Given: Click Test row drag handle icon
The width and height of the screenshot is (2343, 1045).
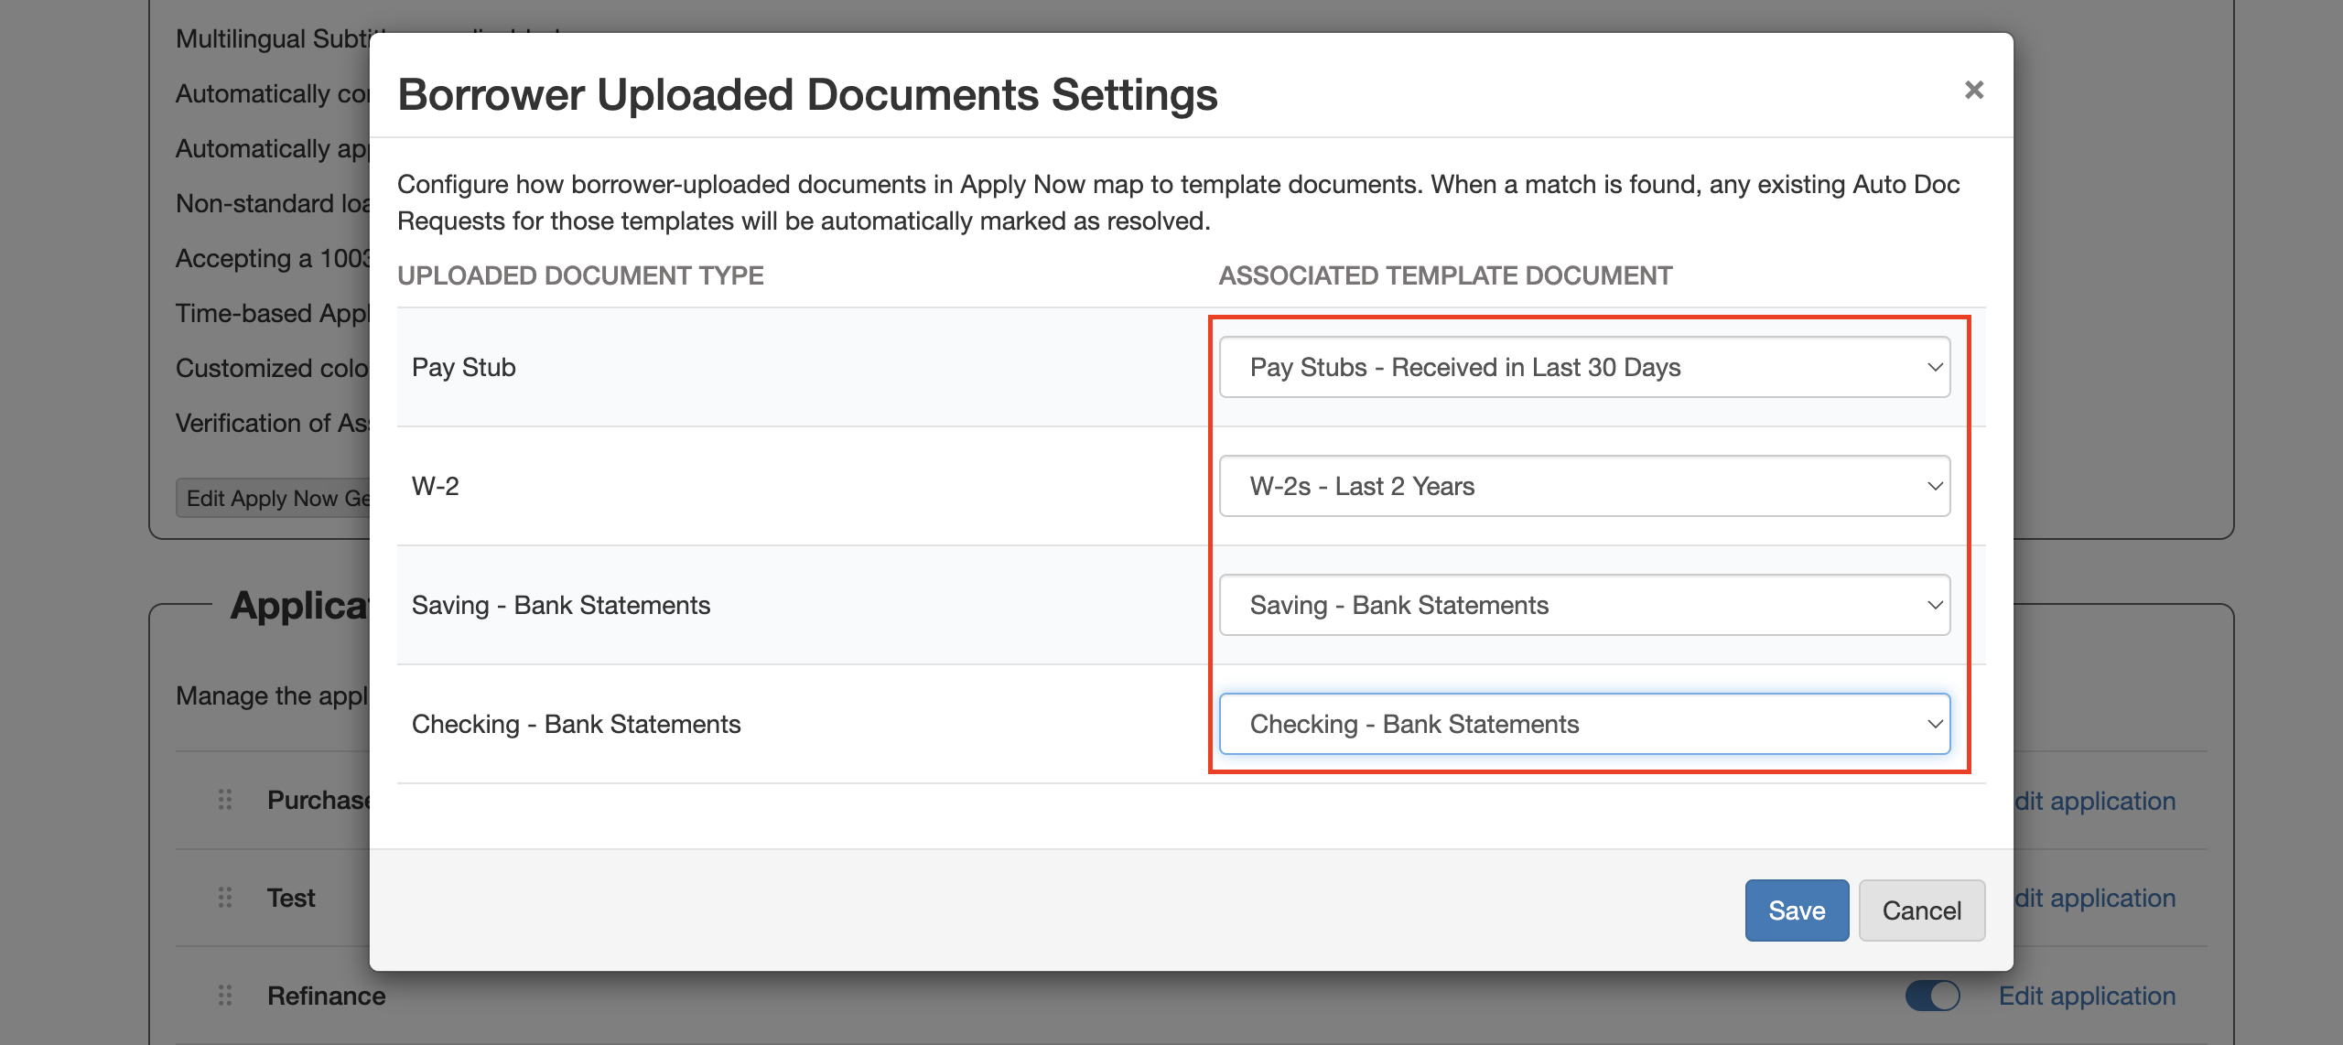Looking at the screenshot, I should [x=225, y=898].
